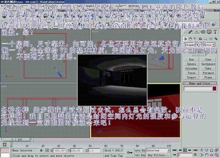This screenshot has height=158, width=220.
Task: Activate Field-of-View viewport tool
Action: (202, 155)
